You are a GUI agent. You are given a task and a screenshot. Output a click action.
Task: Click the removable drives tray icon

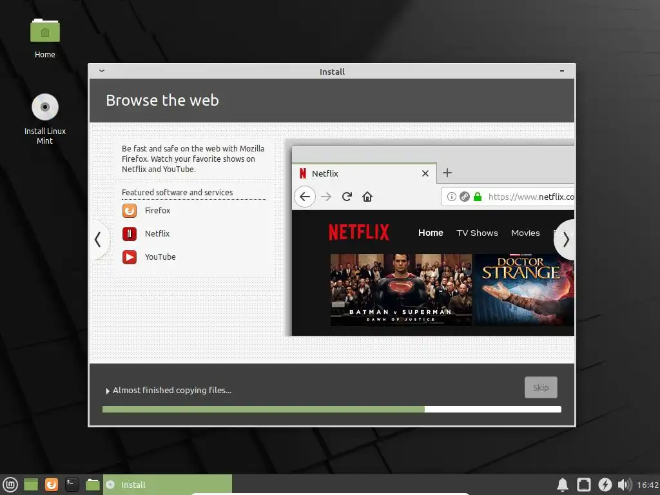pos(584,485)
